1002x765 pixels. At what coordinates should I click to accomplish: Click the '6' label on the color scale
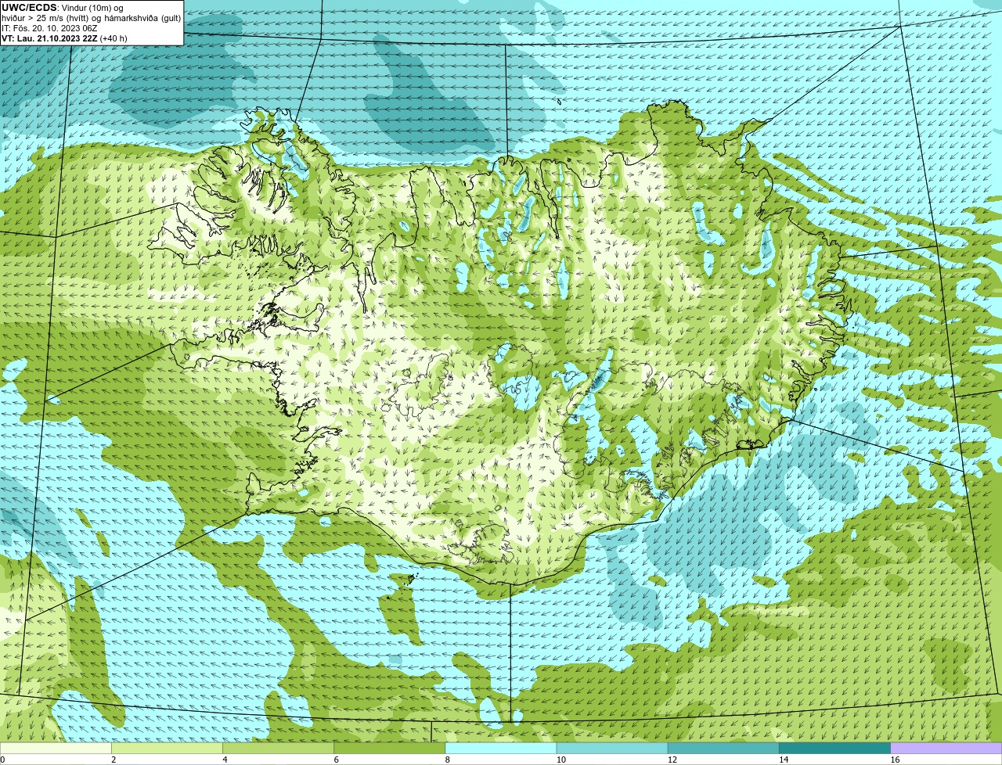[x=336, y=760]
